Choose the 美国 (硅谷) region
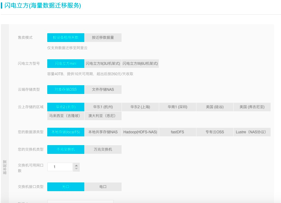281x203 pixels. [x=215, y=107]
